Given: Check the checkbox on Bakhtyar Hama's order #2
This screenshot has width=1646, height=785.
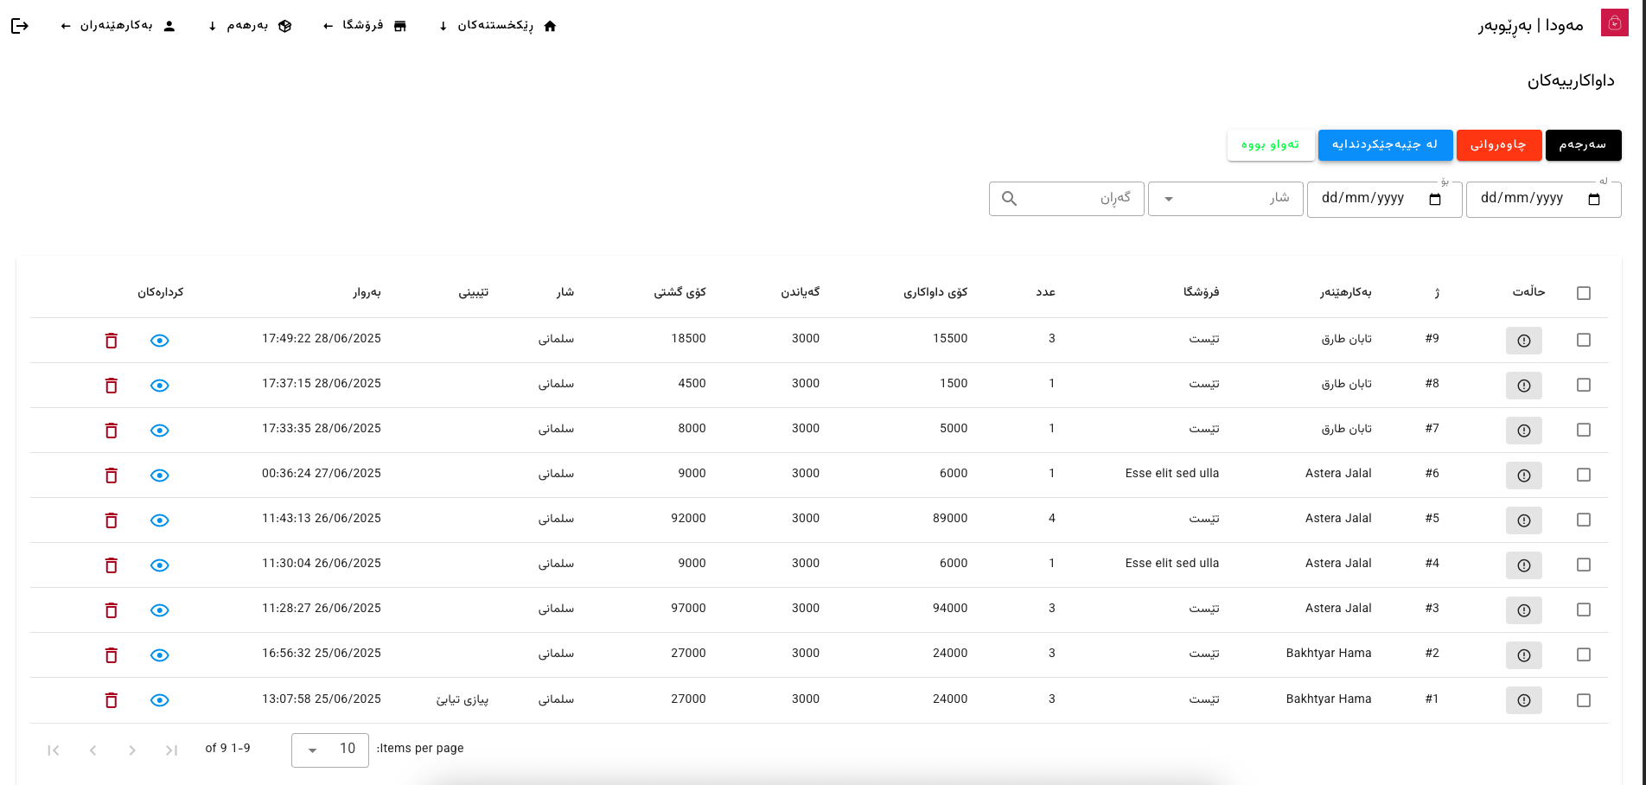Looking at the screenshot, I should tap(1583, 654).
